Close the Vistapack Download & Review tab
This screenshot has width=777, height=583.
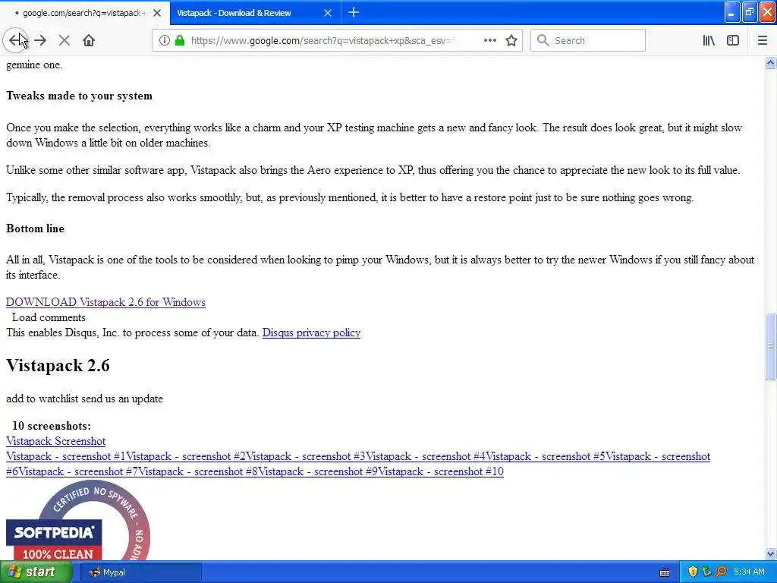328,13
